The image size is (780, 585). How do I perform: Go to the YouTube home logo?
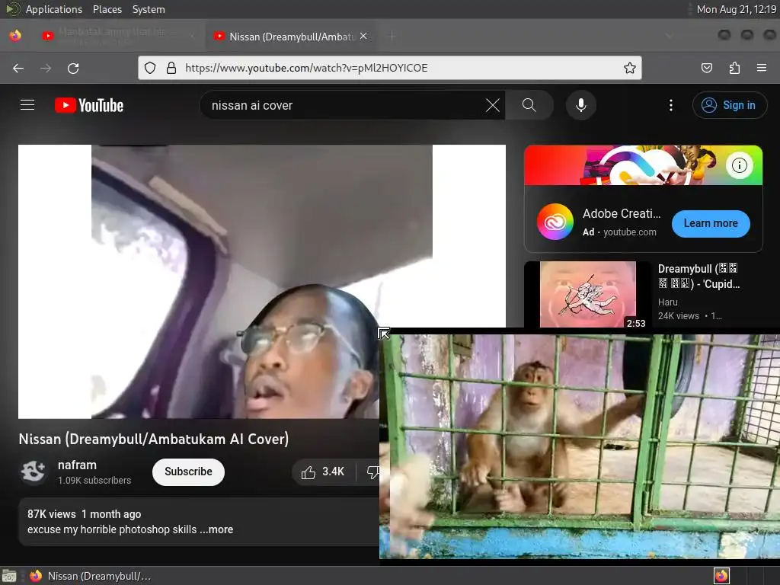pos(89,105)
